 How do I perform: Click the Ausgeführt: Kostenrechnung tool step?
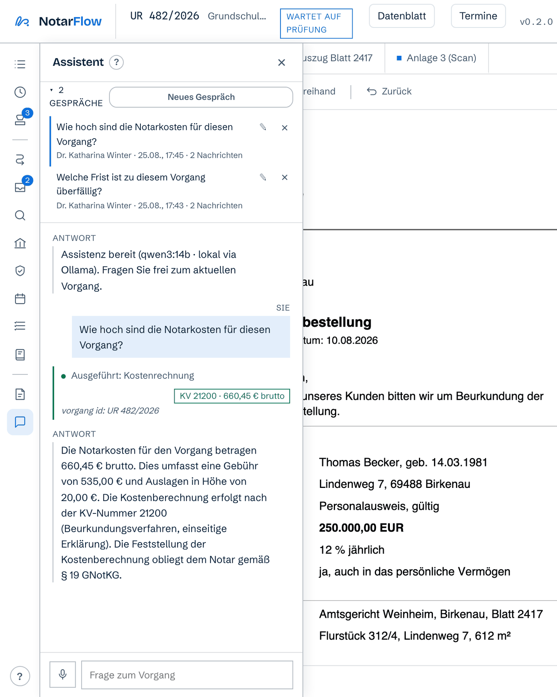(132, 376)
